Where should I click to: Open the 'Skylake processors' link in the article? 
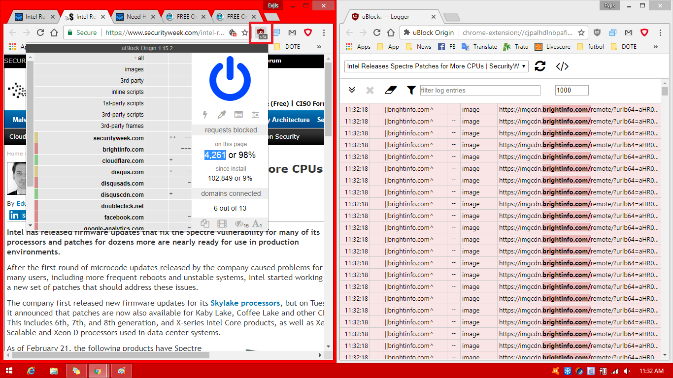point(245,303)
